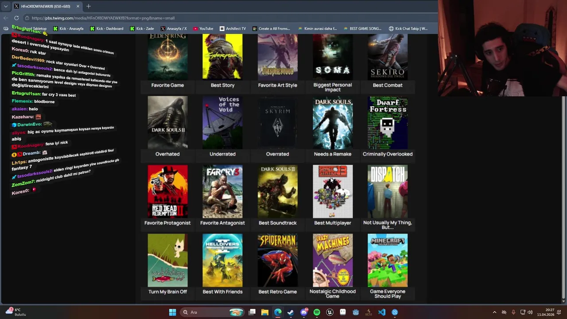The height and width of the screenshot is (319, 567).
Task: Open Task View in the taskbar
Action: [252, 312]
